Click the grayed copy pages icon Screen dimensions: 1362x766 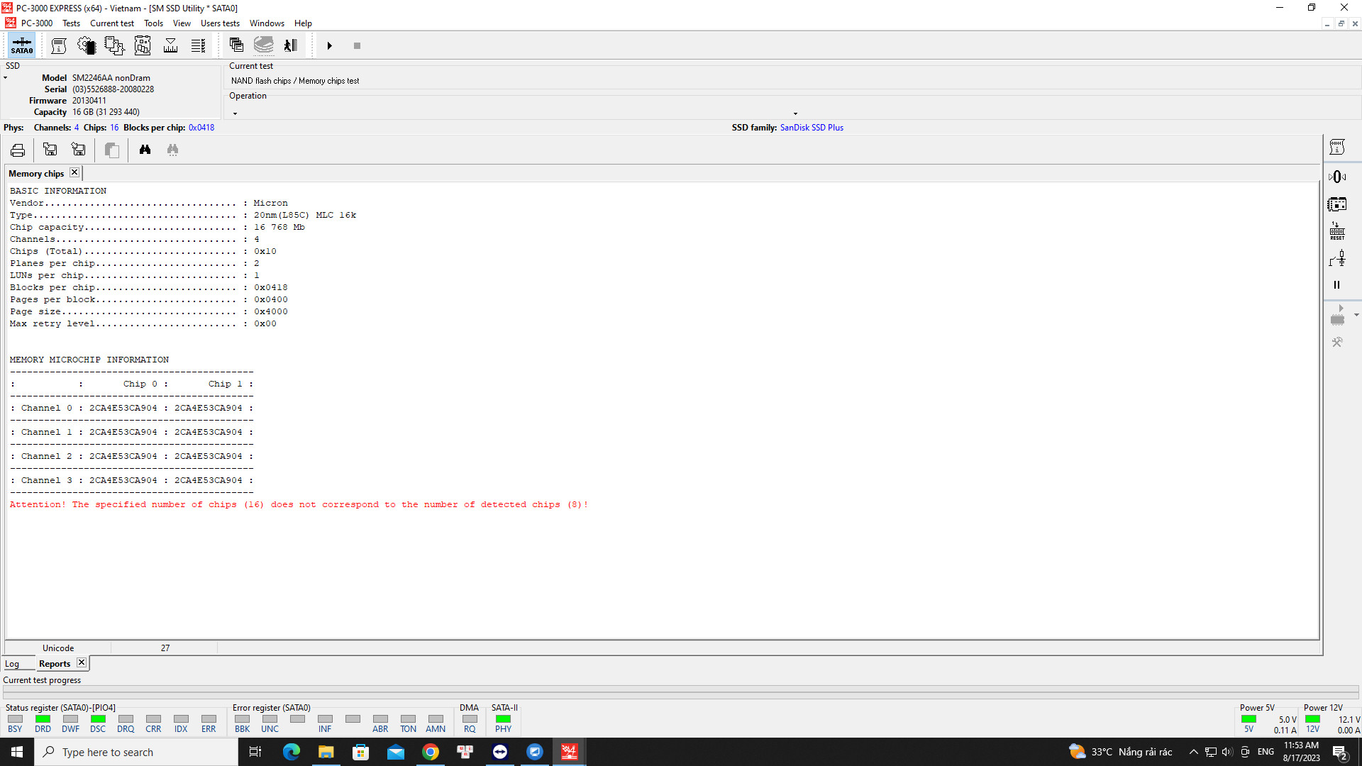coord(111,150)
